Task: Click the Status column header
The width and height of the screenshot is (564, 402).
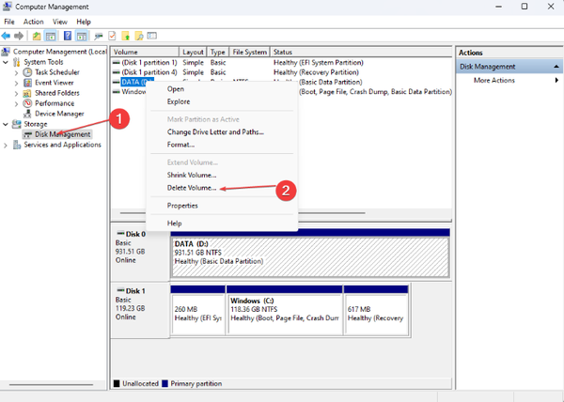Action: coord(361,52)
